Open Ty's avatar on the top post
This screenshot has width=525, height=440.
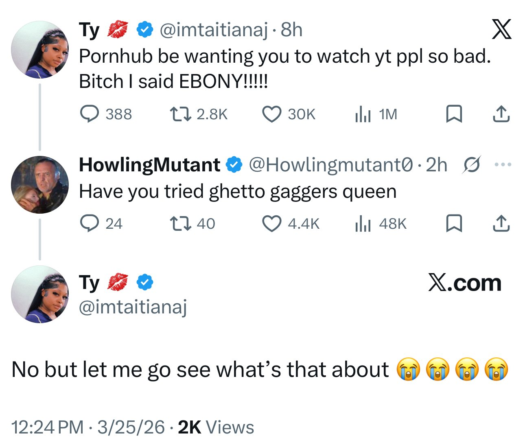40,50
